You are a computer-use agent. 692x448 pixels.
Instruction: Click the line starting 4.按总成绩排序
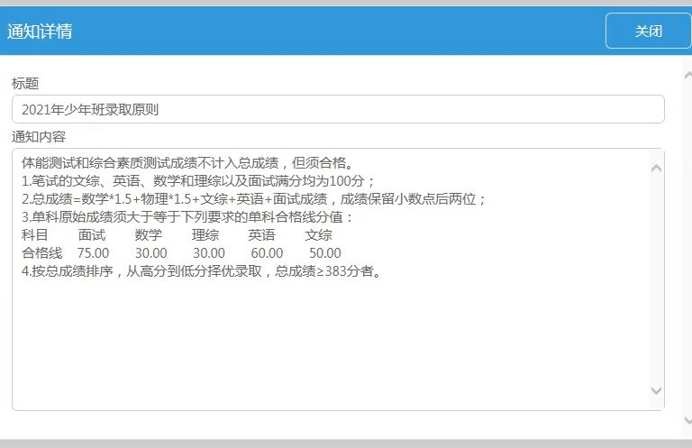pos(201,271)
